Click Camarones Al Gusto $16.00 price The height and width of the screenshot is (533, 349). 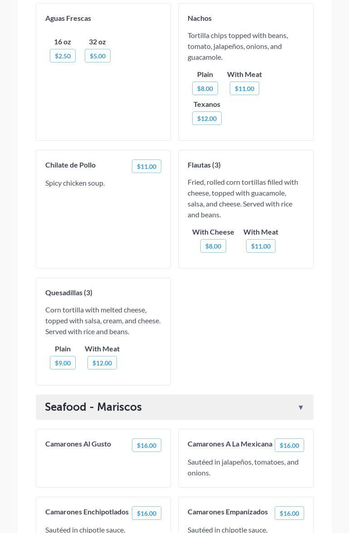coord(146,446)
